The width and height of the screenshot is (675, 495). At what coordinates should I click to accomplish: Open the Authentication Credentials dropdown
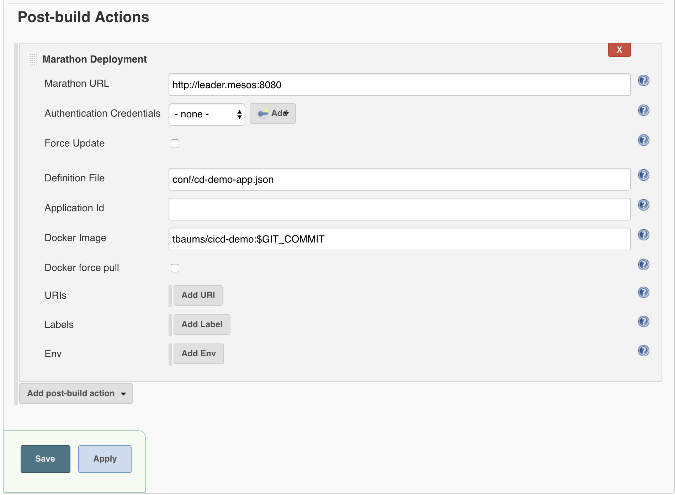pyautogui.click(x=206, y=114)
